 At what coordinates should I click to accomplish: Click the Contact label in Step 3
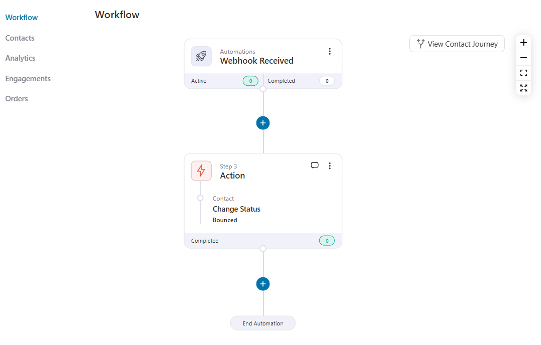(223, 199)
